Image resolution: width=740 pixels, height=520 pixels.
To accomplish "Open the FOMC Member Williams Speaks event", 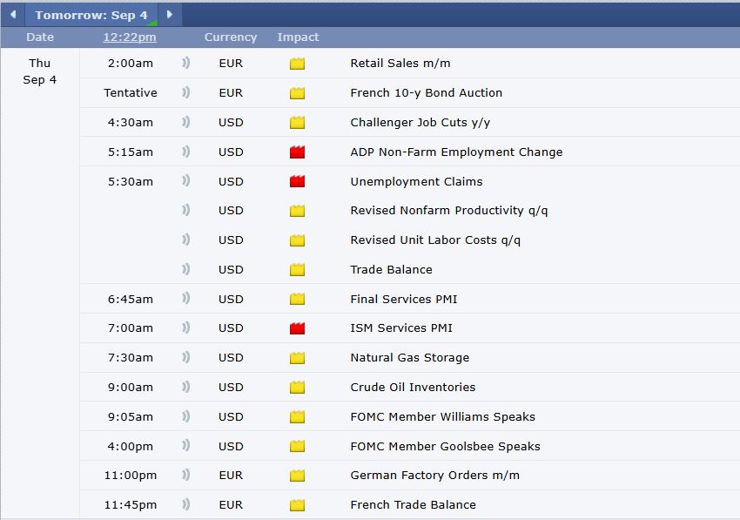I will coord(442,416).
